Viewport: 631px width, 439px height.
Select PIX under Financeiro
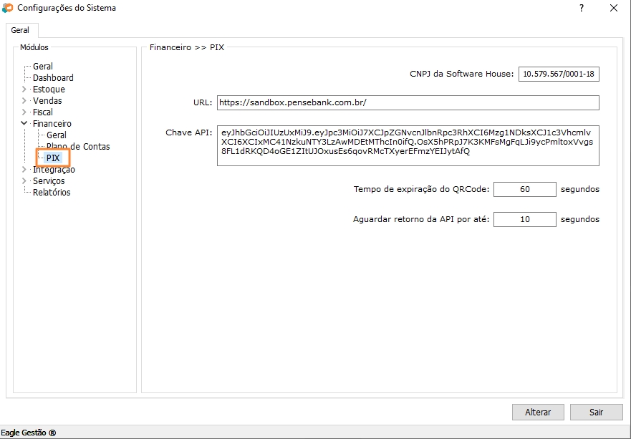[53, 158]
